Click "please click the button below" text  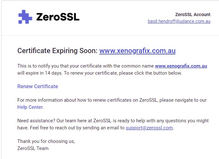(150, 73)
